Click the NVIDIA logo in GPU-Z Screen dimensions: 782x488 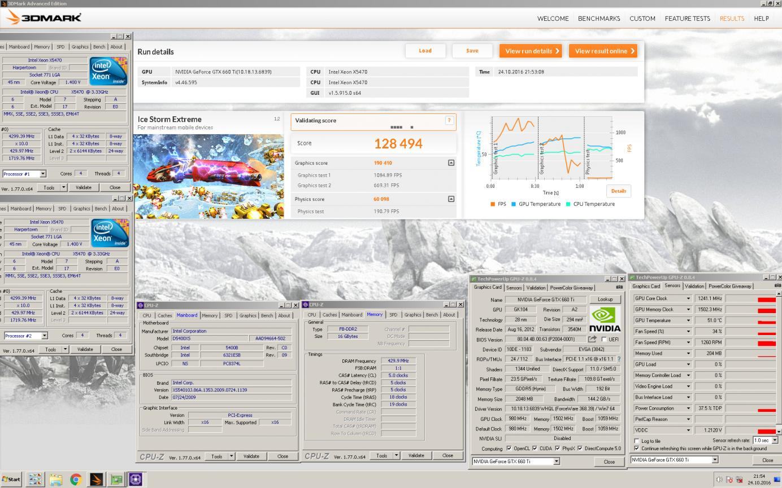pos(604,319)
